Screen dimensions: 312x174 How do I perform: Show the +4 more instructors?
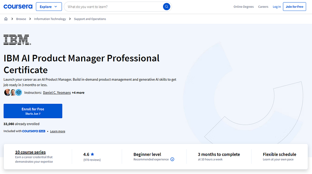[x=78, y=92]
